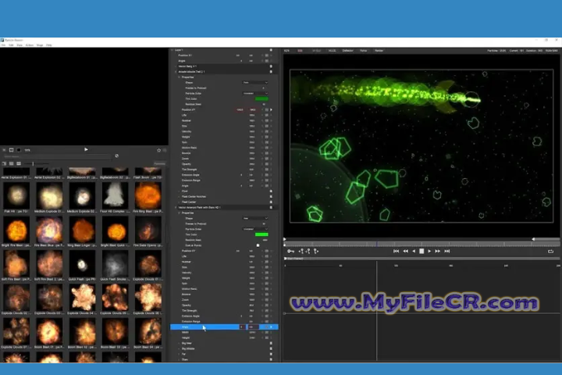Expand the Vector Asteroid Field with Stars HD row
Image resolution: width=562 pixels, height=375 pixels.
pos(176,207)
